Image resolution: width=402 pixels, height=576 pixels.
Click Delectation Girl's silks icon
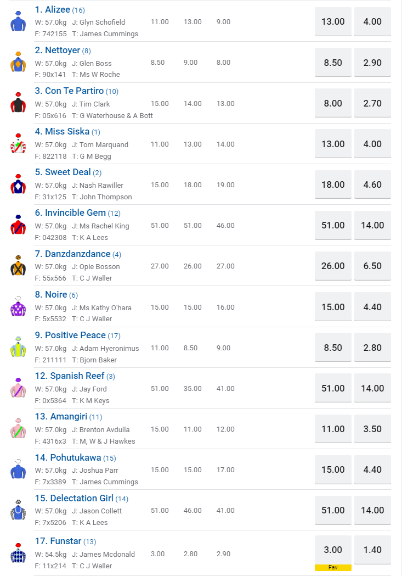pos(18,510)
